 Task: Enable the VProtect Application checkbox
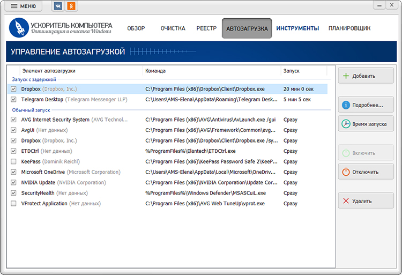(x=13, y=204)
